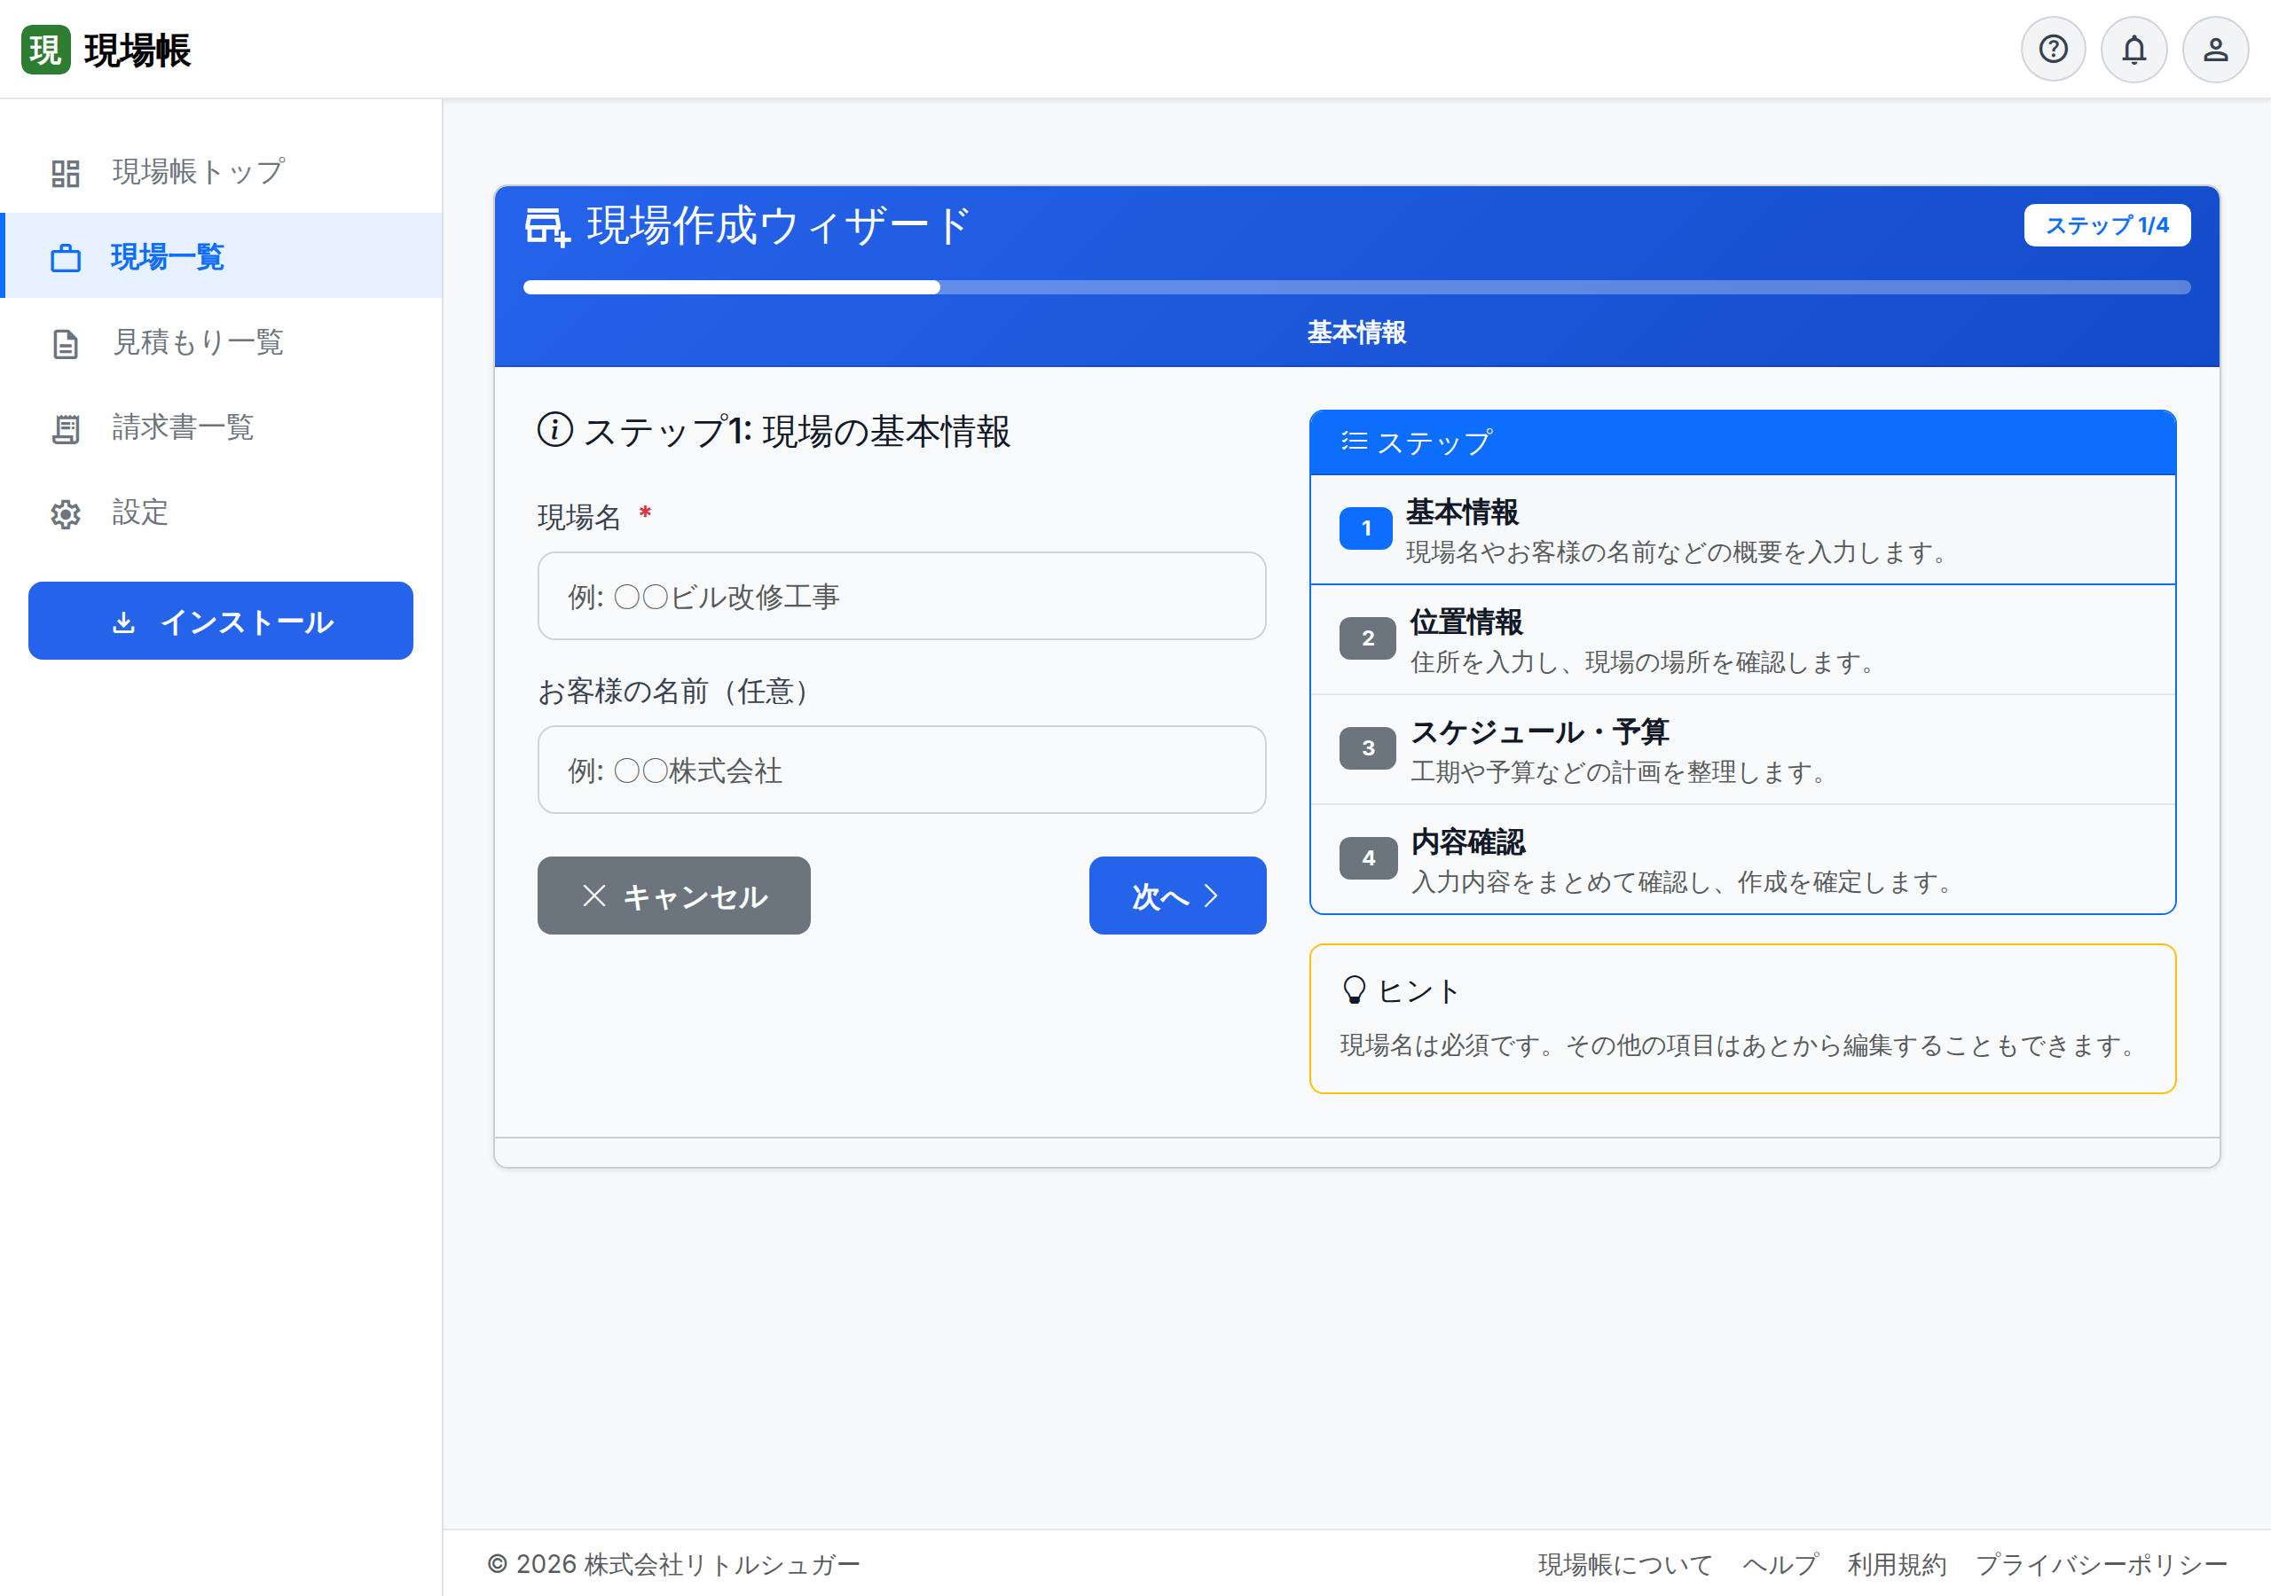Focus the 現場名 input field
2271x1596 pixels.
[901, 596]
